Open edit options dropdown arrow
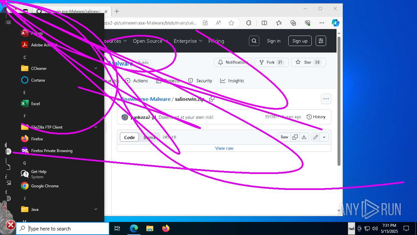 pos(324,137)
